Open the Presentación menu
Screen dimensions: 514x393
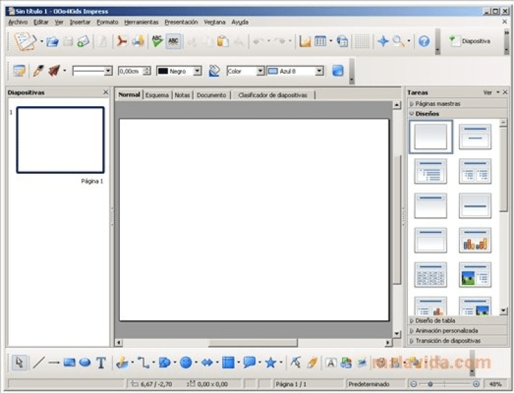pyautogui.click(x=182, y=22)
